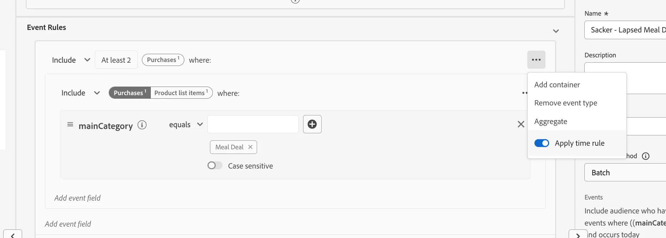Image resolution: width=666 pixels, height=238 pixels.
Task: Open the outer Include dropdown
Action: [x=71, y=60]
